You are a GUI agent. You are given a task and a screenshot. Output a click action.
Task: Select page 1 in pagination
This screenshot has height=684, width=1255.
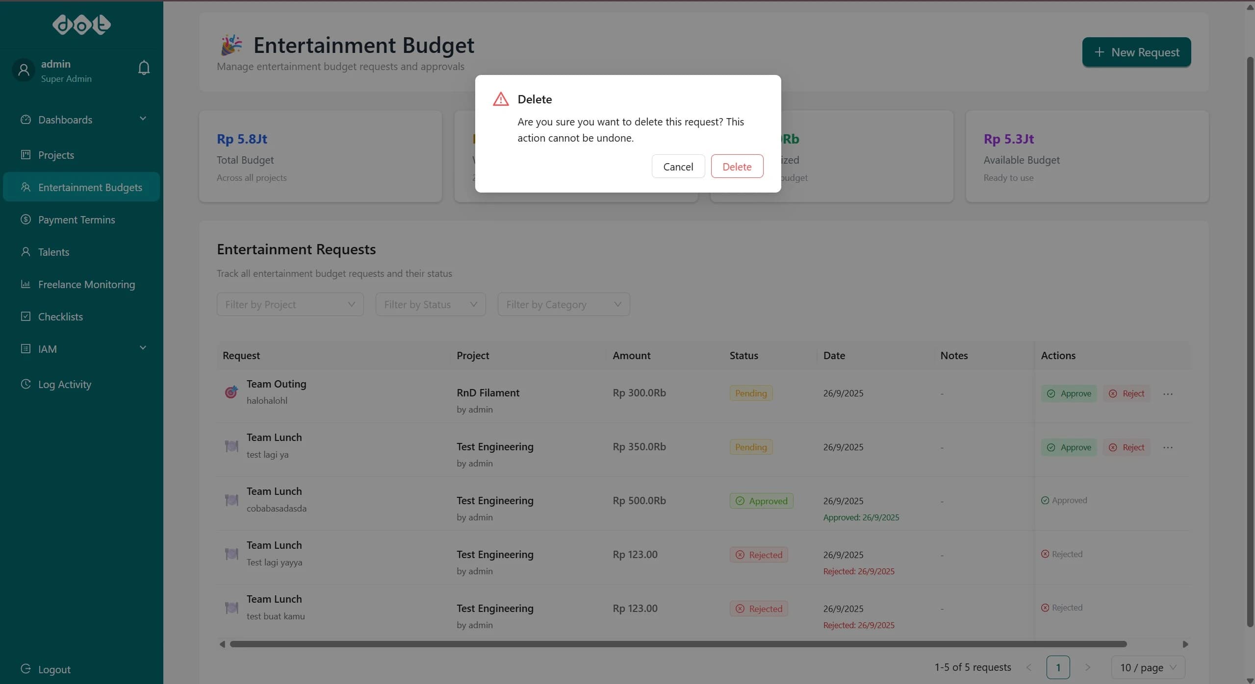tap(1058, 667)
